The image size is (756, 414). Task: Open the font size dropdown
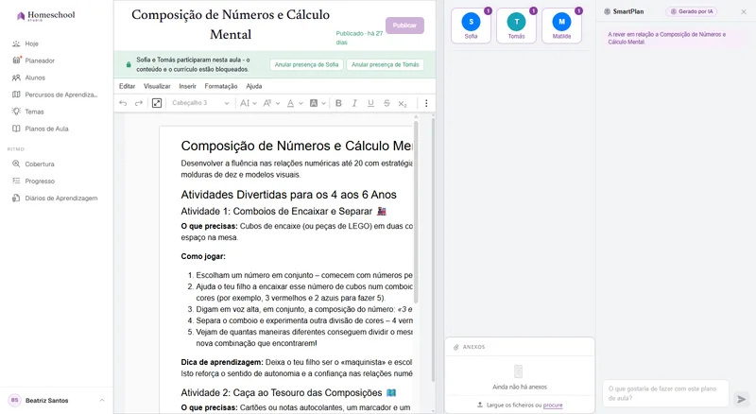click(x=249, y=103)
